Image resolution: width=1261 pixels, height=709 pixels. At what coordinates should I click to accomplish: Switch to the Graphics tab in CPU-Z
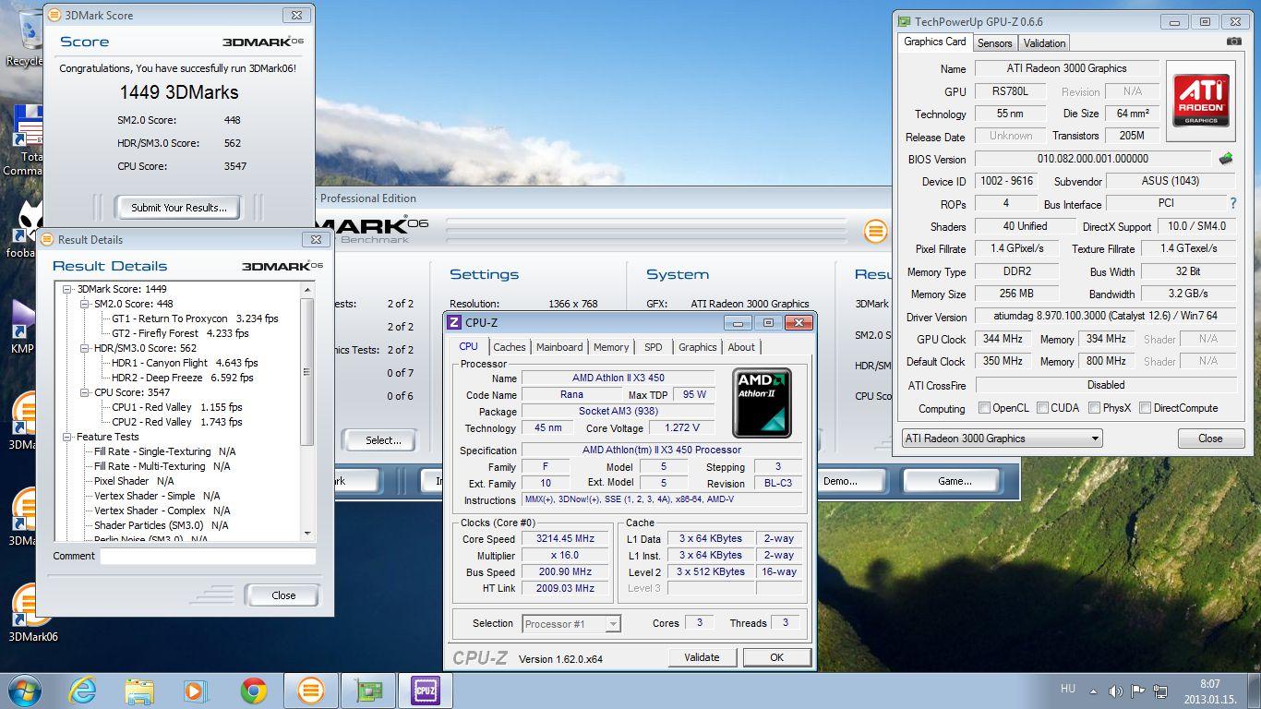pos(697,347)
